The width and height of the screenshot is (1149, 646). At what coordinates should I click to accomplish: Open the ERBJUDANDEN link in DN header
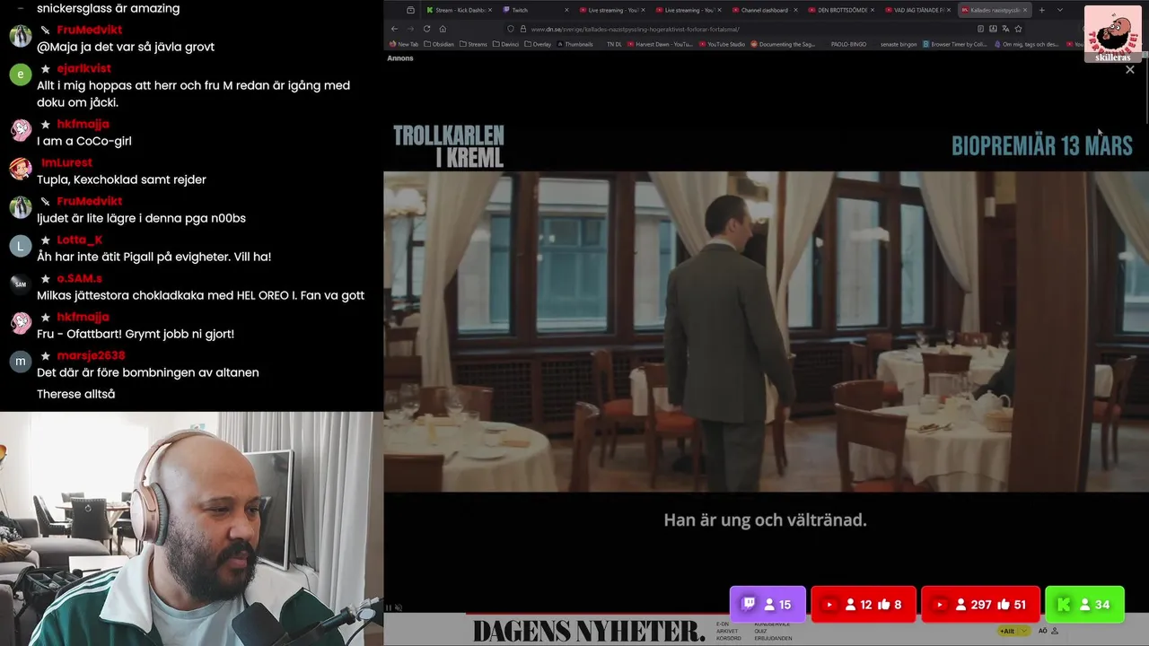[x=773, y=638]
